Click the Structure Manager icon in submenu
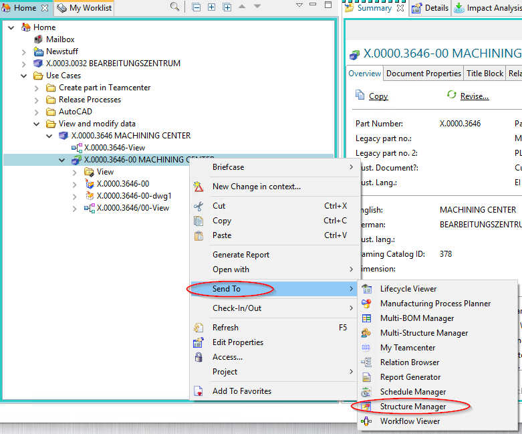Screen dimensions: 522x434 pyautogui.click(x=366, y=407)
